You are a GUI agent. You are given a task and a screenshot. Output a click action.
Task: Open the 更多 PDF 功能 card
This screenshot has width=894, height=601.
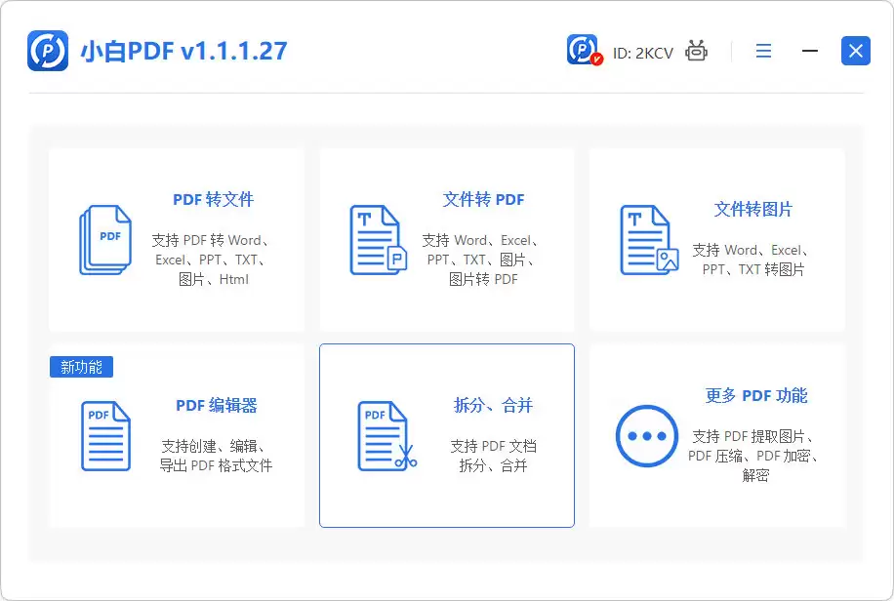tap(717, 435)
